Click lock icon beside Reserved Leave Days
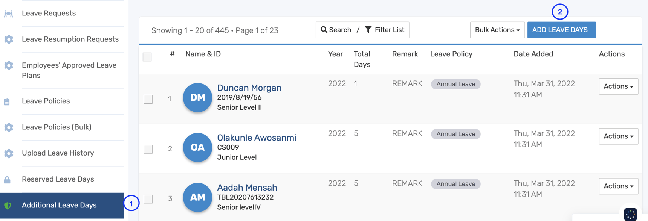Viewport: 648px width, 221px height. click(x=7, y=180)
